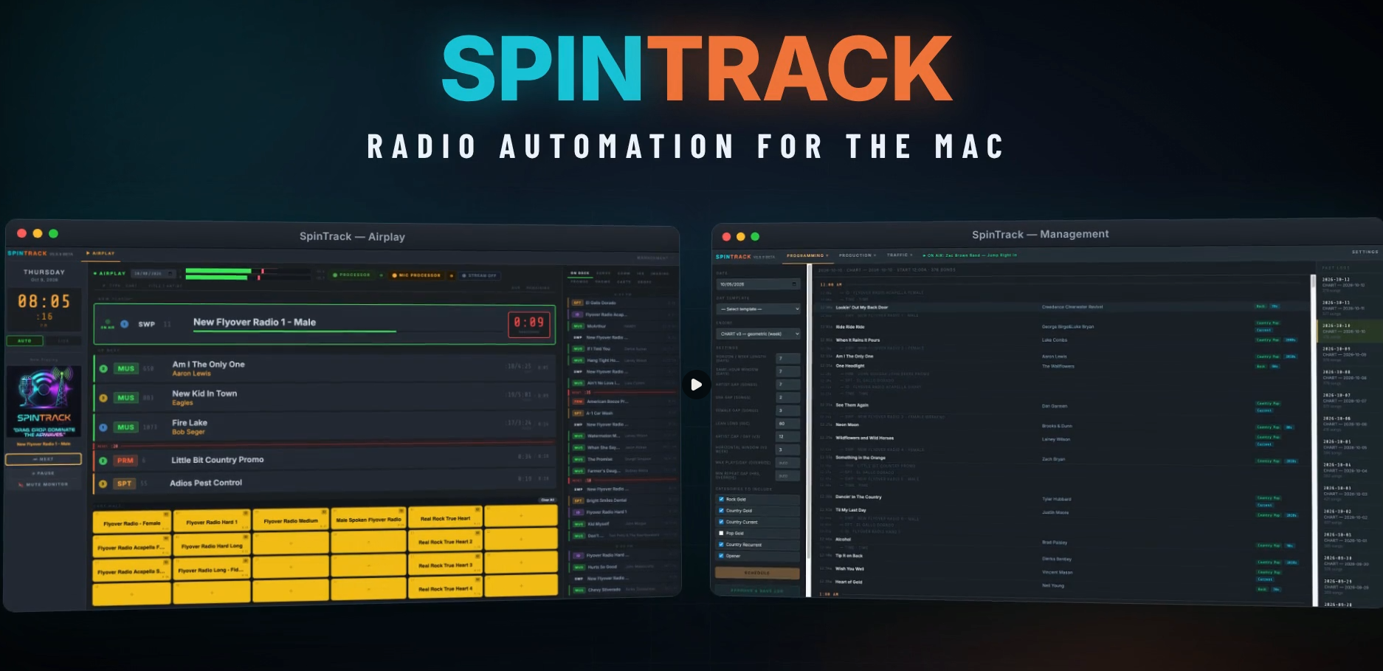
Task: Click the PRM badge for Little Bit Country Promo
Action: tap(125, 461)
